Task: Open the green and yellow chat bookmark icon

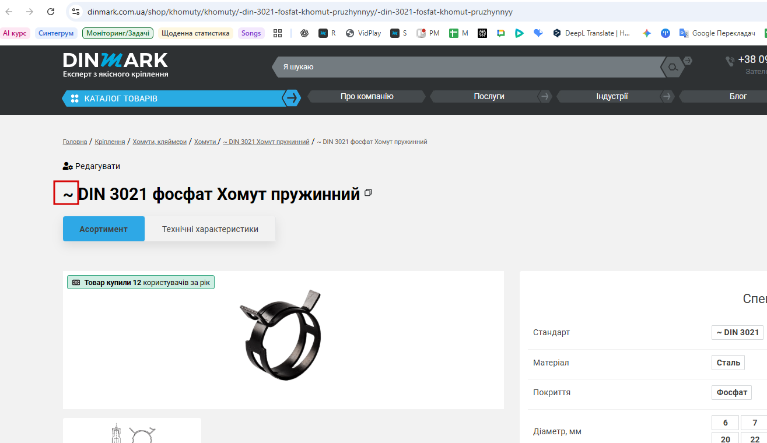Action: (500, 33)
